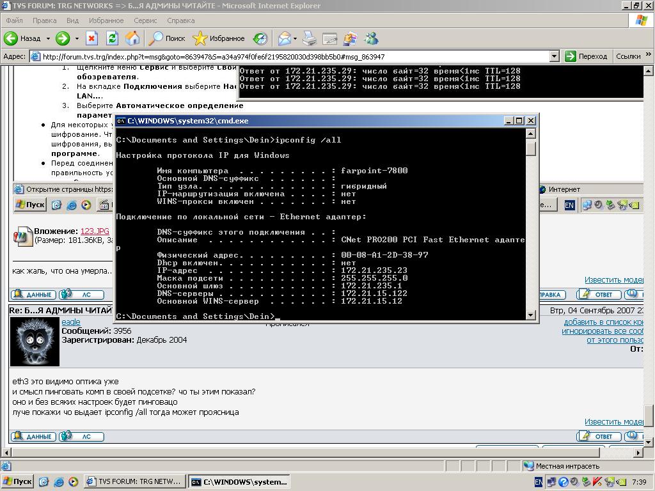Click the green Forward arrow button

point(62,38)
